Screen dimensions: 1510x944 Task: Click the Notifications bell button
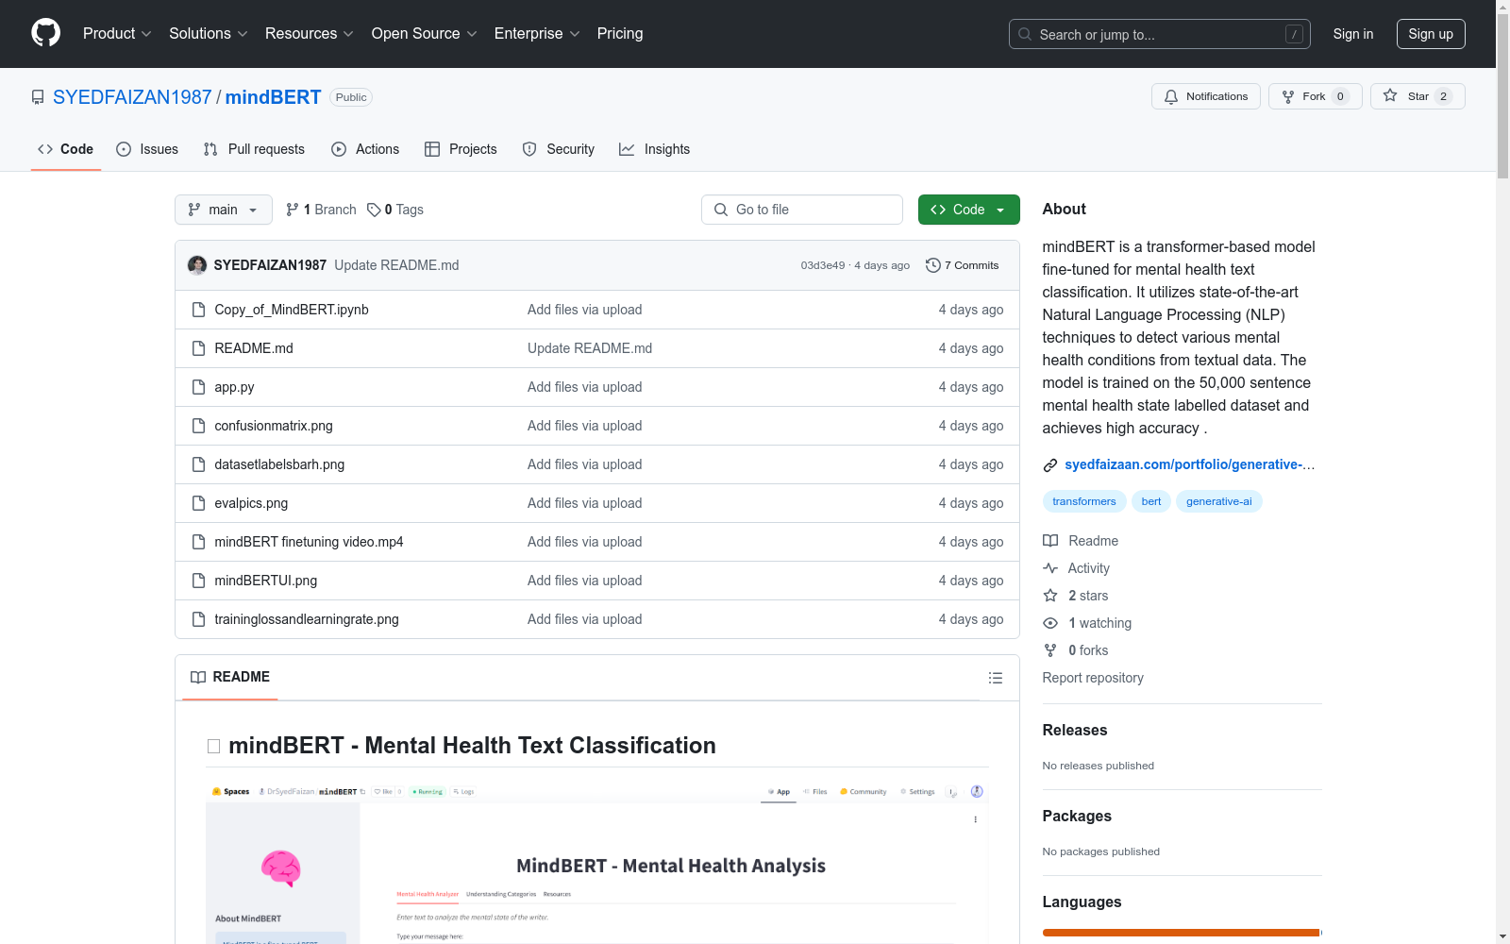click(1205, 96)
